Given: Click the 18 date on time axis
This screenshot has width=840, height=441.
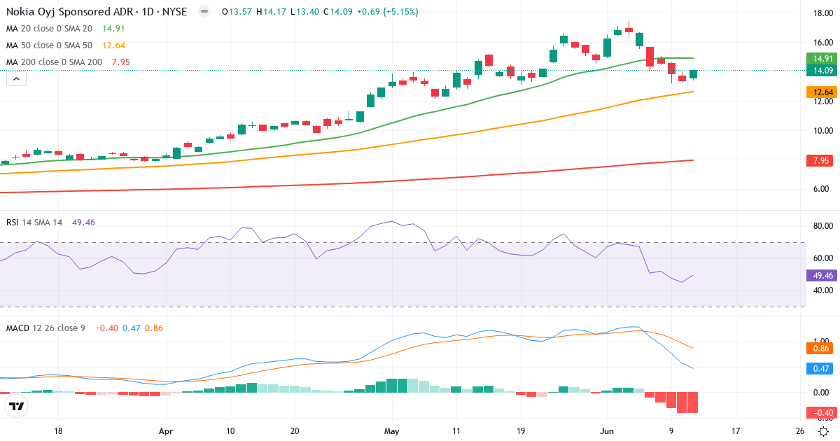Looking at the screenshot, I should pos(58,431).
